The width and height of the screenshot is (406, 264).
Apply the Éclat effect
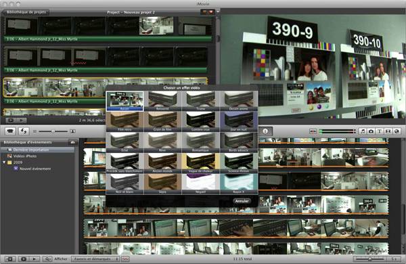pyautogui.click(x=125, y=143)
